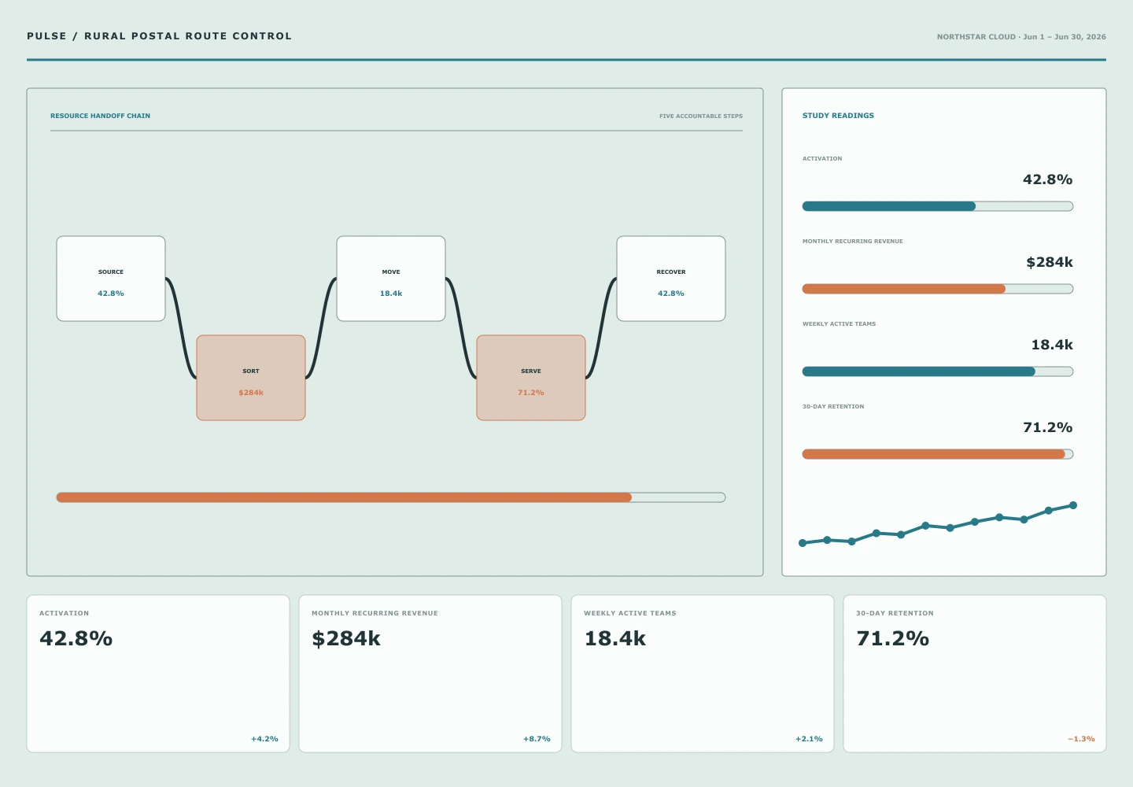Open the SERVE step node
The height and width of the screenshot is (787, 1133).
point(531,378)
